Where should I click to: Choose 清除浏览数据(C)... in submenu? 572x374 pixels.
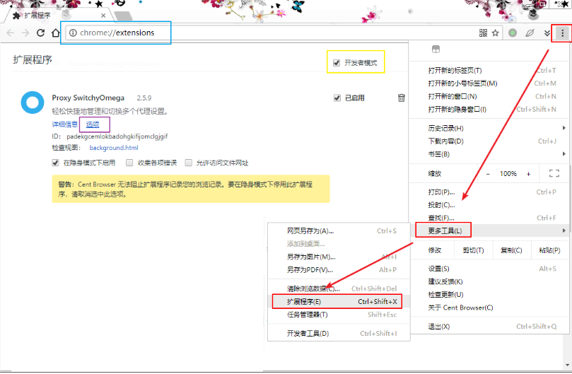(x=339, y=288)
